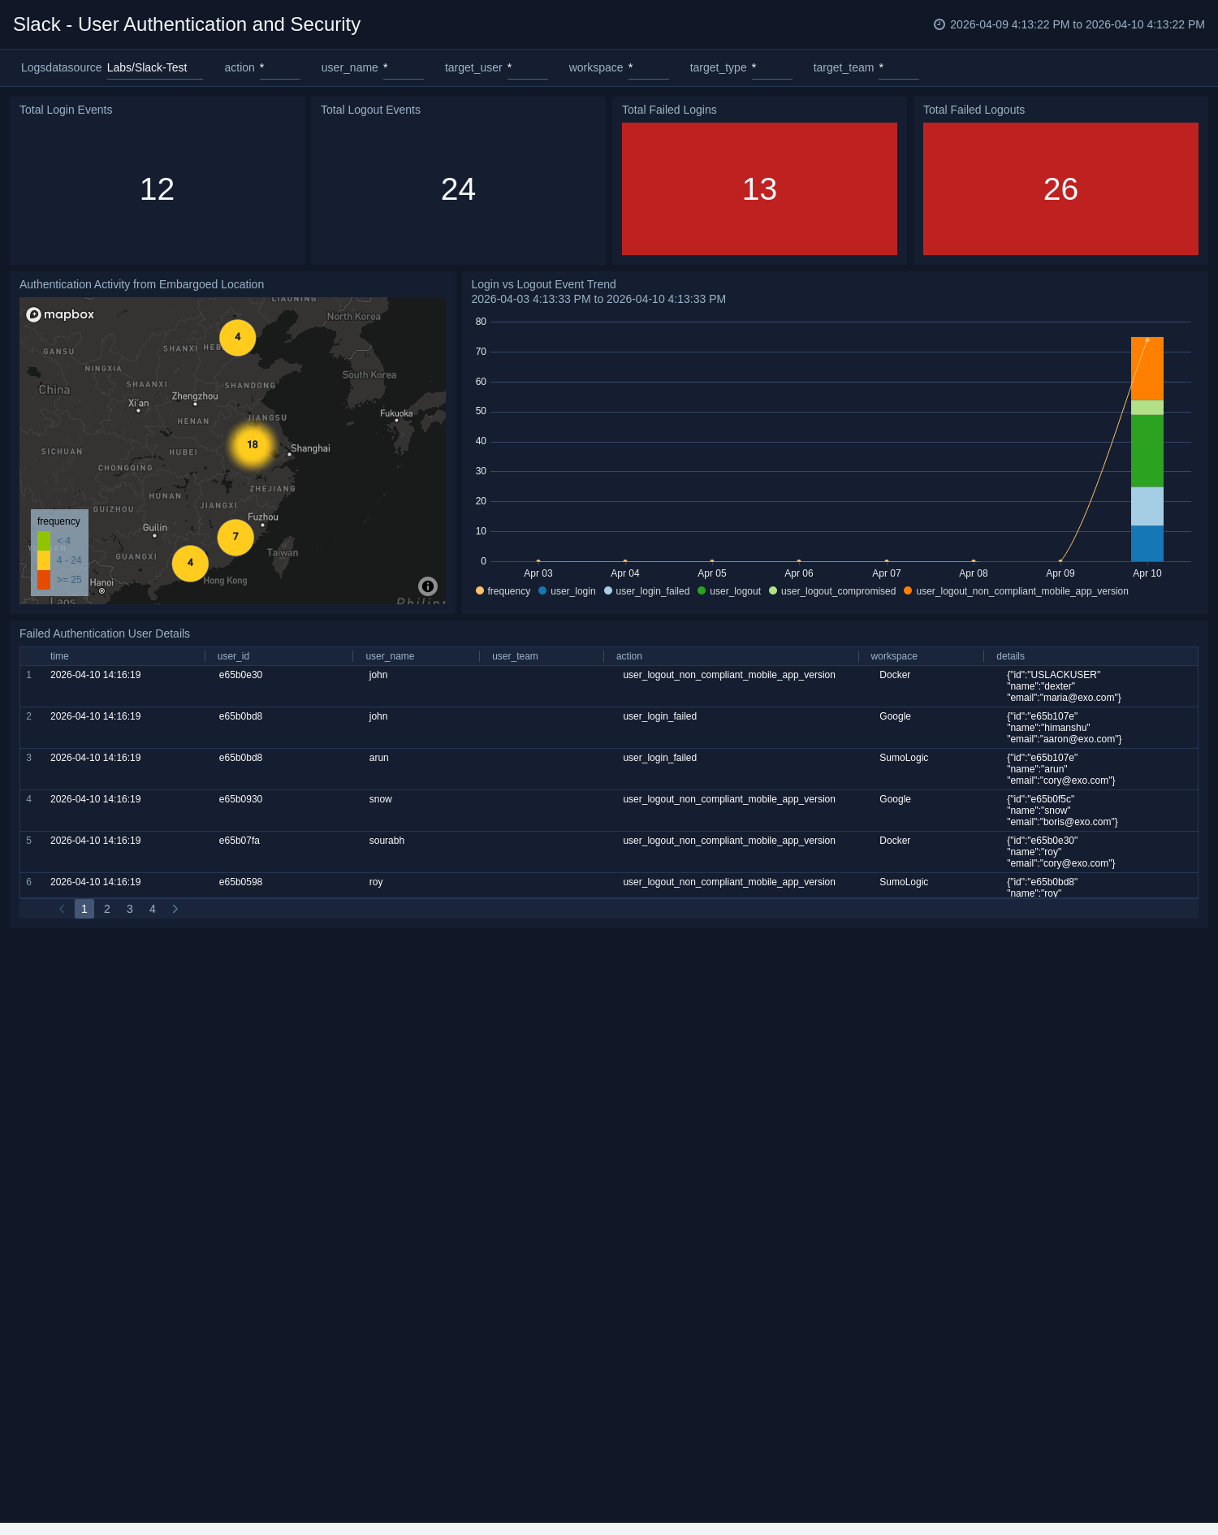Click the clock icon beside time range
Viewport: 1218px width, 1535px height.
point(939,24)
